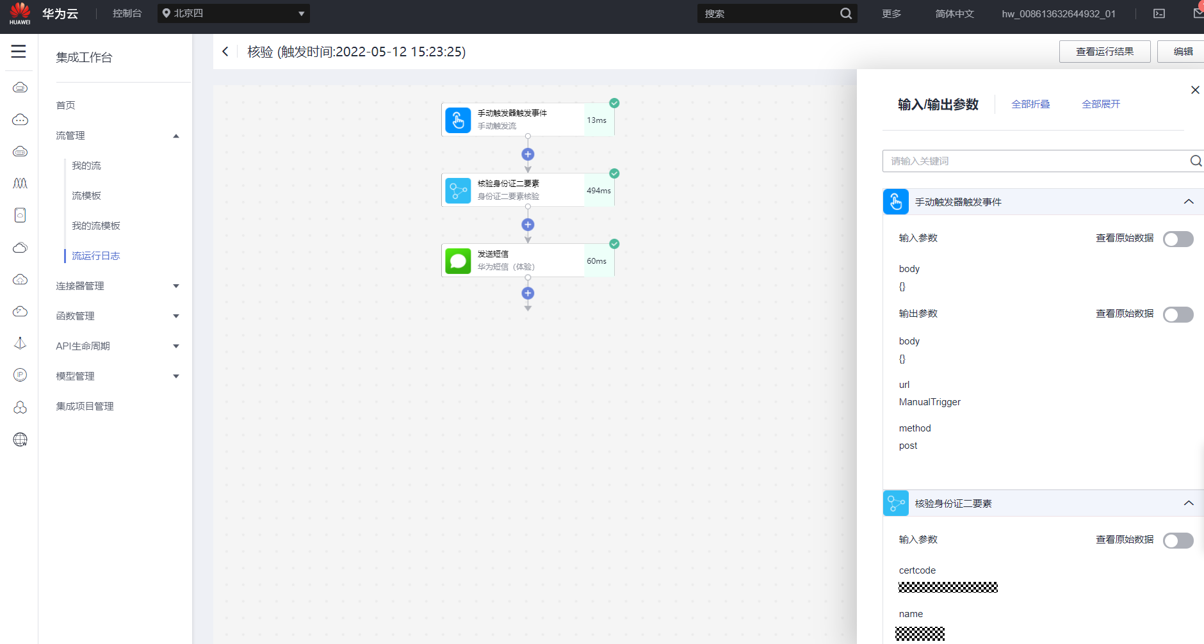This screenshot has width=1204, height=644.
Task: Toggle raw data for manual trigger output
Action: tap(1178, 315)
